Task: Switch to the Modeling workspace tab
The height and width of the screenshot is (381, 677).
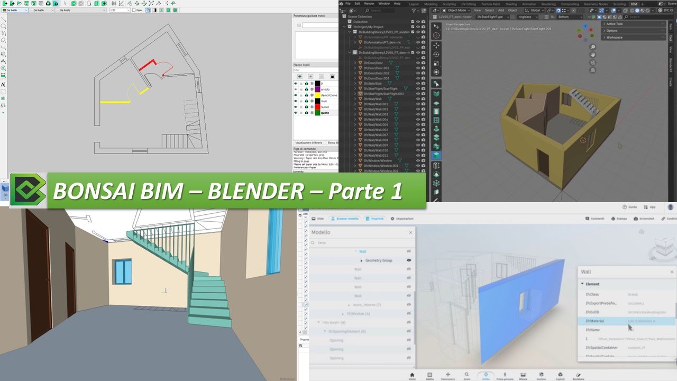Action: click(431, 4)
